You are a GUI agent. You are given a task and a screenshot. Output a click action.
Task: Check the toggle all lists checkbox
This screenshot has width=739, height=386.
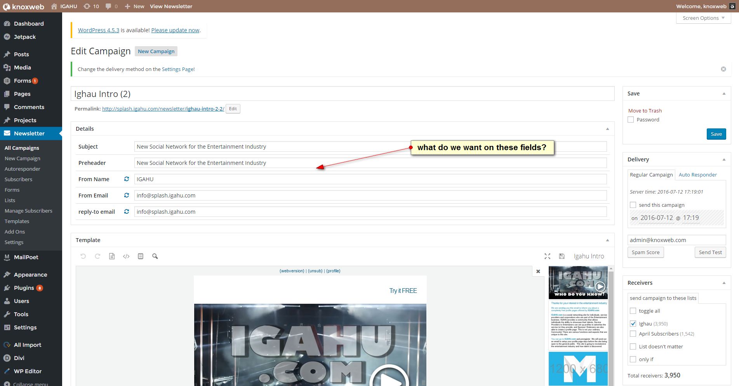(633, 311)
